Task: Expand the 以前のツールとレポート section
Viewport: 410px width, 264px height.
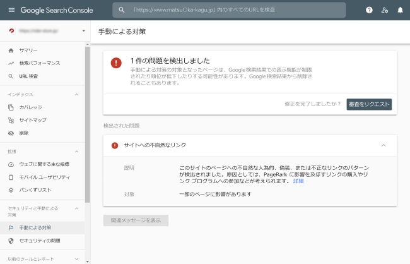Action: point(76,259)
